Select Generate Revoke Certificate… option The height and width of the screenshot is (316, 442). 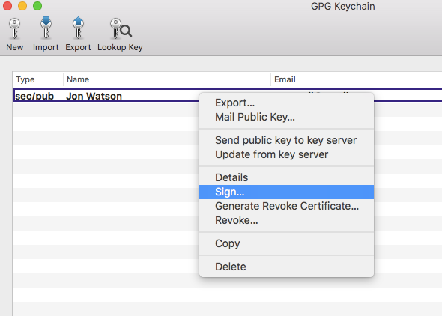286,206
